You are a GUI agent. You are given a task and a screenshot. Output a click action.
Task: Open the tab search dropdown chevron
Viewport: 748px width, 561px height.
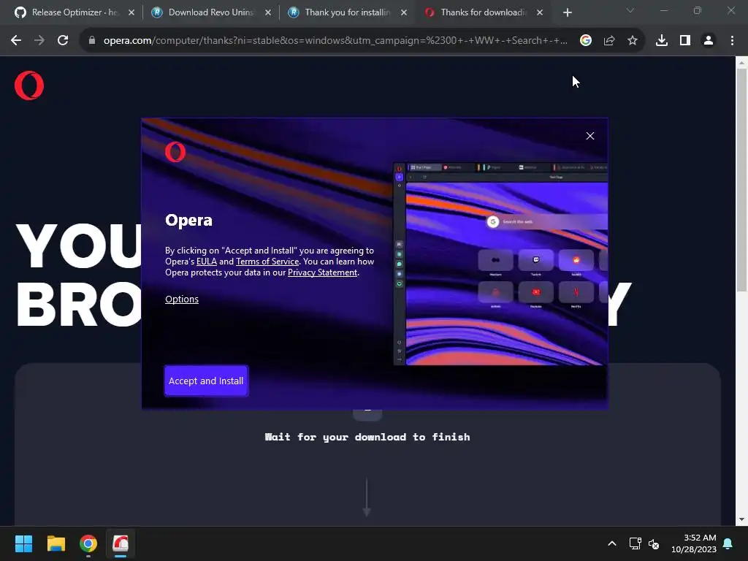point(630,10)
